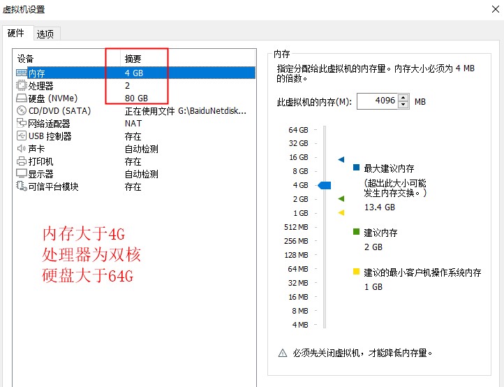Click the blue maximum recommended memory marker
Viewport: 504px width, 387px height.
click(x=341, y=160)
